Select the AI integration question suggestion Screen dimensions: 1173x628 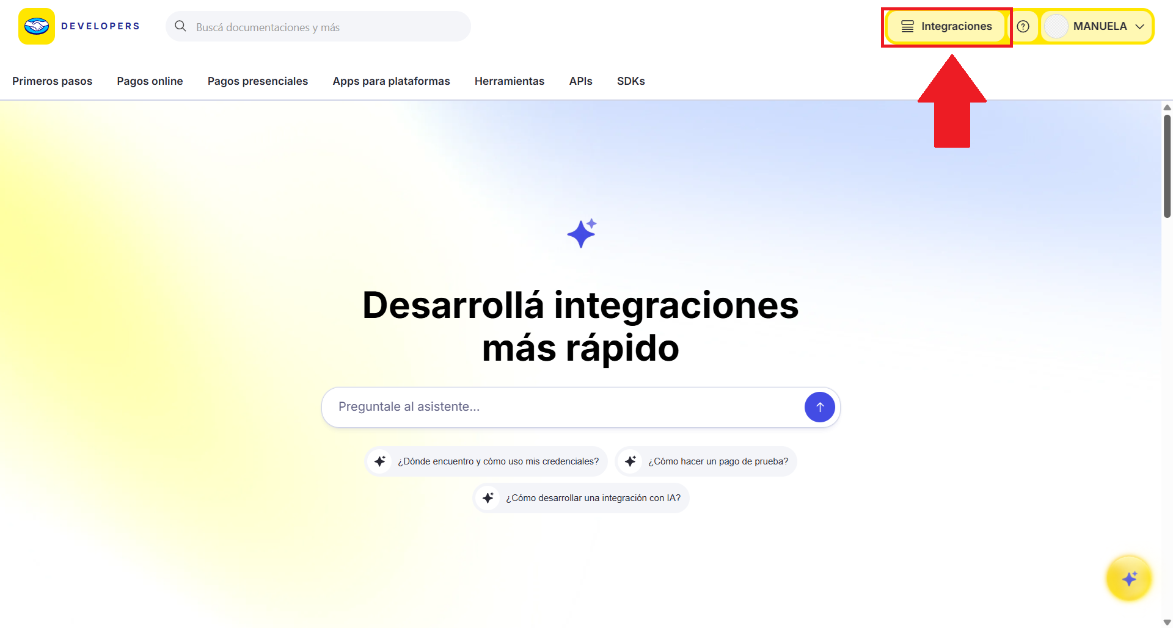pyautogui.click(x=581, y=498)
